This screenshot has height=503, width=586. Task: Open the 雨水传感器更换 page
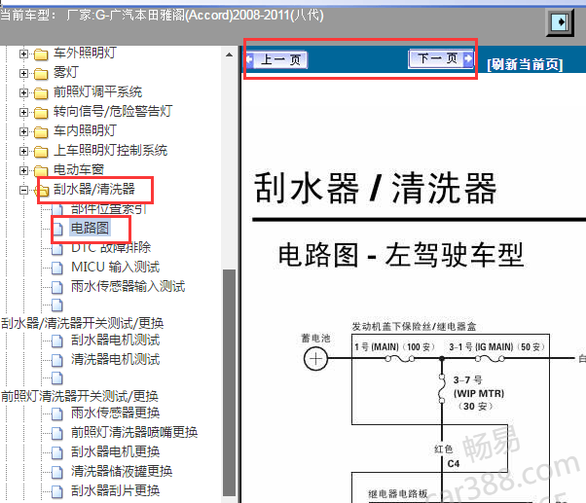tap(116, 413)
